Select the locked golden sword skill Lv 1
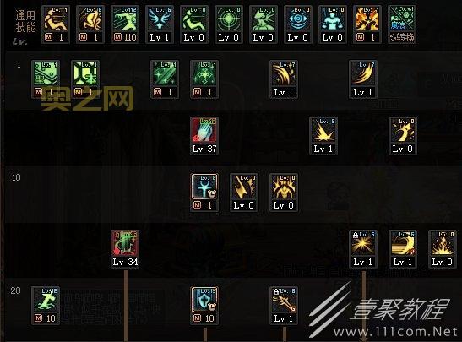 pos(284,306)
